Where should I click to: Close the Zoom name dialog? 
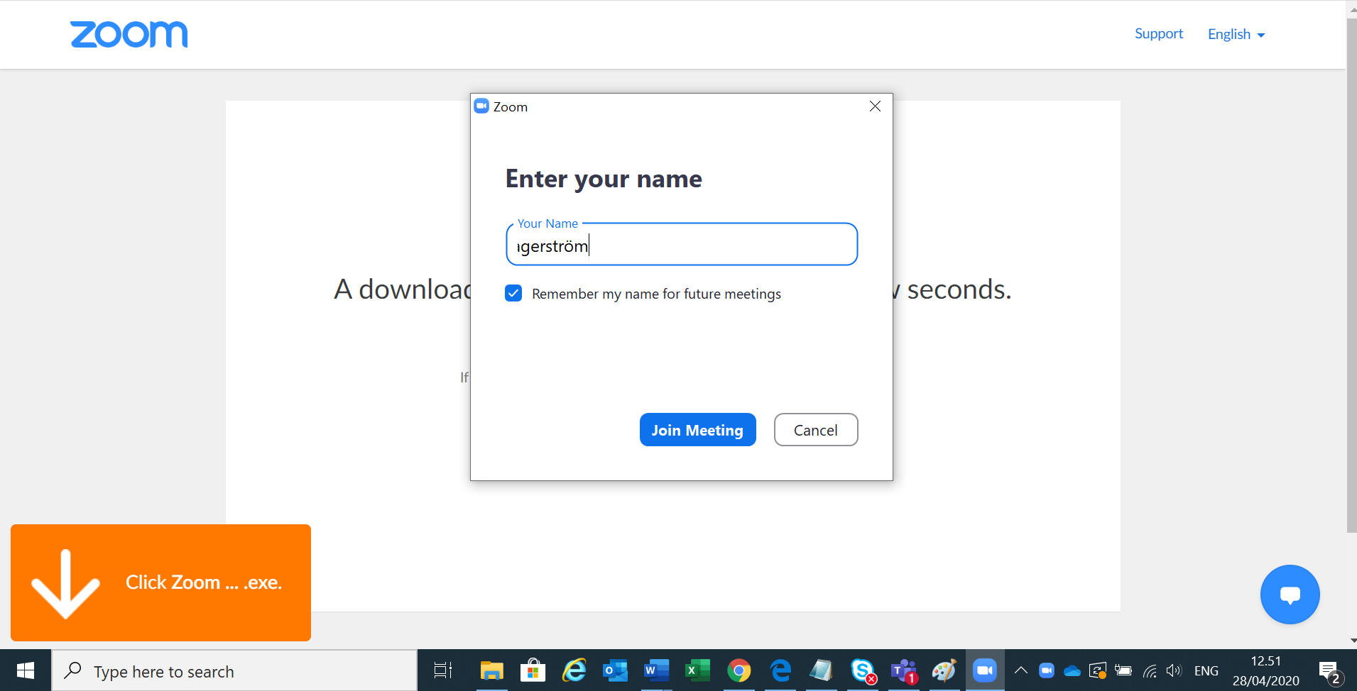[x=875, y=106]
